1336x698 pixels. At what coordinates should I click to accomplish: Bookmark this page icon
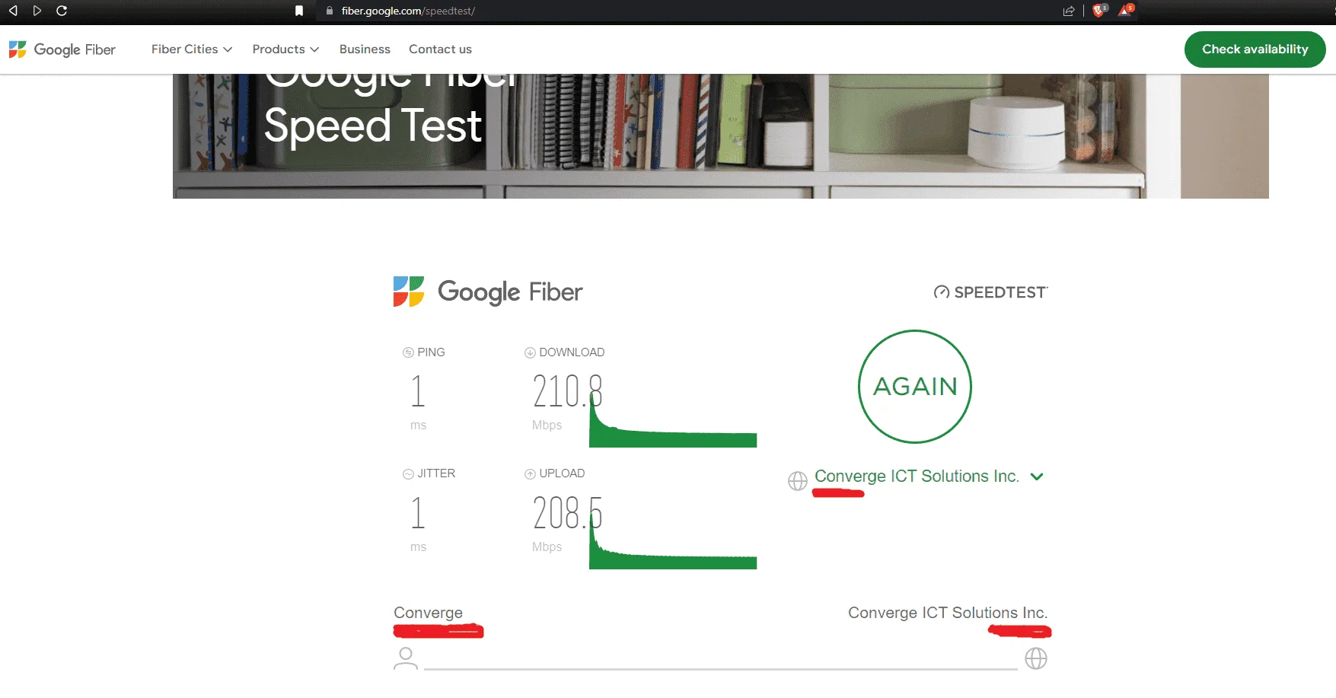pos(299,11)
